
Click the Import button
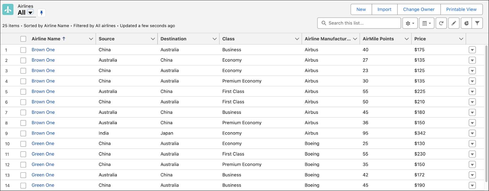click(x=384, y=9)
